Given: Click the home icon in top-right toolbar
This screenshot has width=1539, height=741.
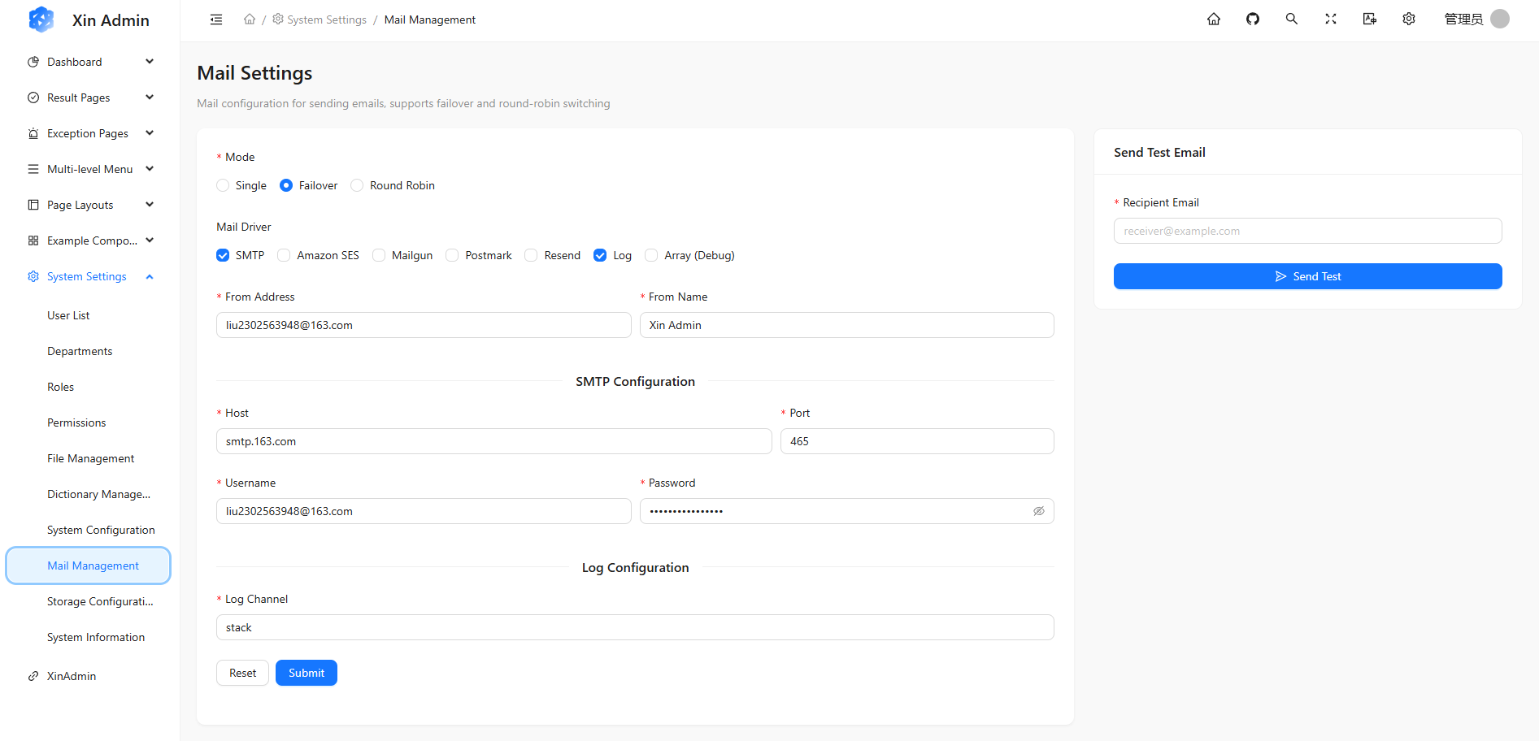Looking at the screenshot, I should (1214, 19).
